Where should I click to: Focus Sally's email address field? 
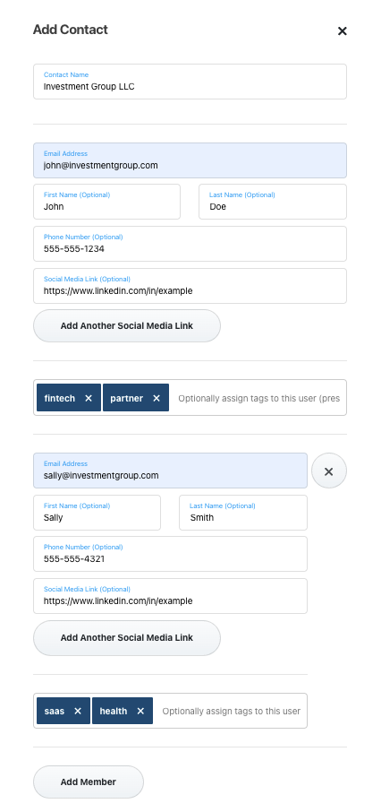(170, 471)
